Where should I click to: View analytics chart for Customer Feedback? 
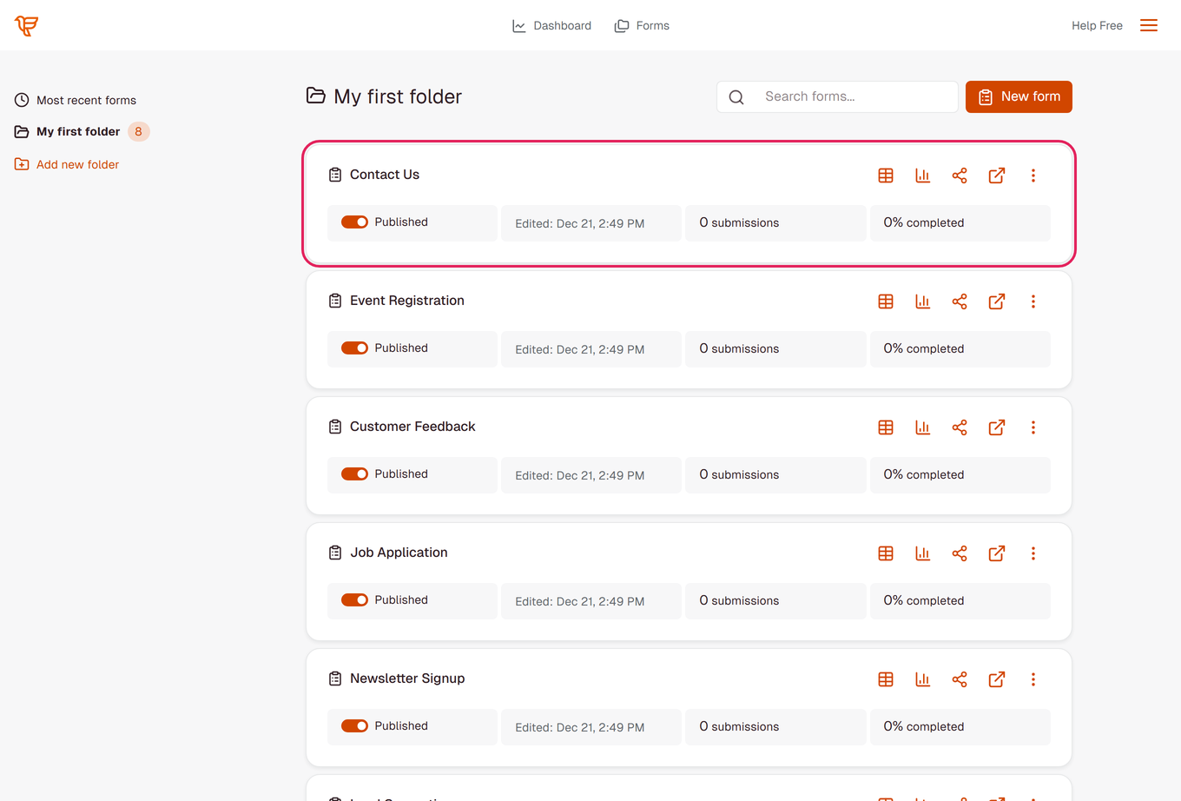coord(922,427)
